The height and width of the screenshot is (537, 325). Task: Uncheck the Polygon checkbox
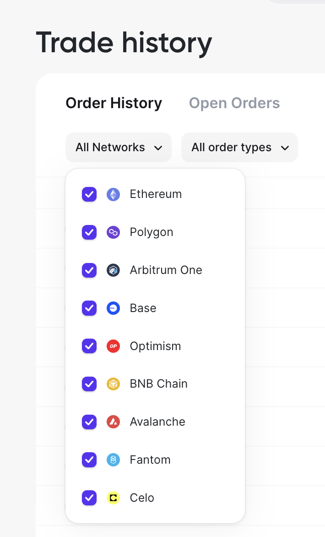point(89,232)
